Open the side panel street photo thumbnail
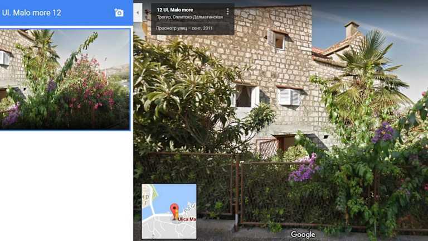The height and width of the screenshot is (241, 428). tap(65, 79)
